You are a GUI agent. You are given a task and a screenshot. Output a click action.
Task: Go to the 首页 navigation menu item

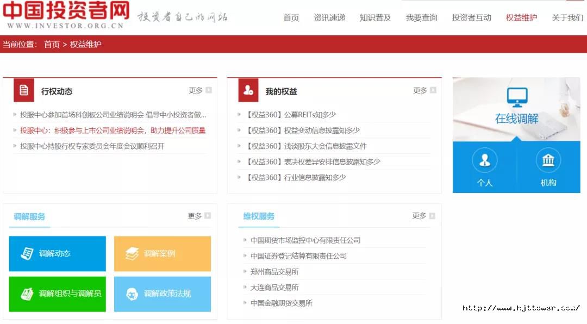tap(291, 17)
